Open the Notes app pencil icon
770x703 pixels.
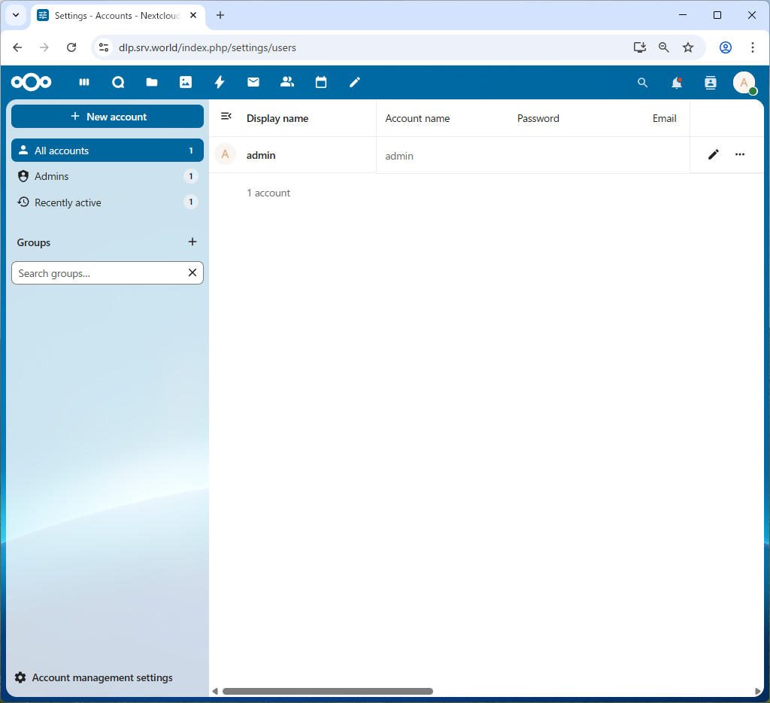[354, 82]
